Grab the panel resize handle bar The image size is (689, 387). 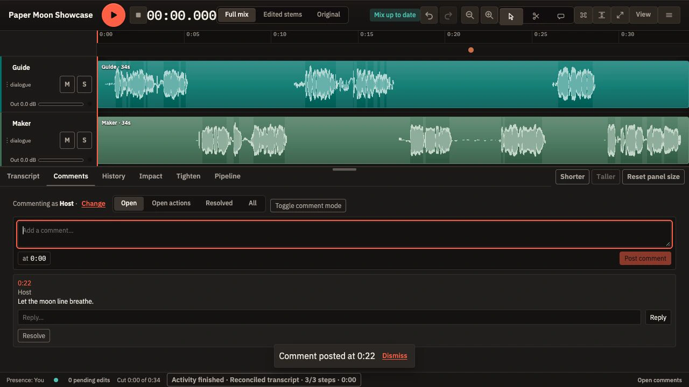tap(344, 169)
